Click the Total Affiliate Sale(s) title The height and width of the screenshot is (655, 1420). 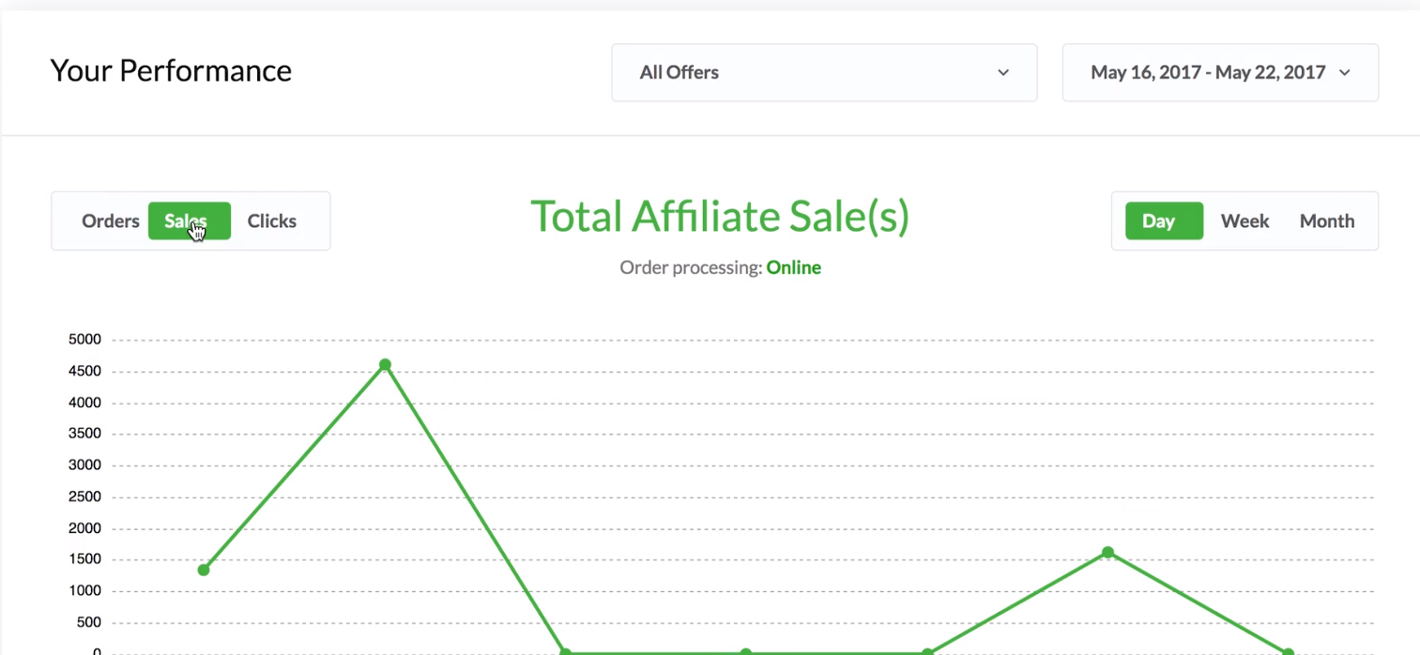click(x=720, y=217)
